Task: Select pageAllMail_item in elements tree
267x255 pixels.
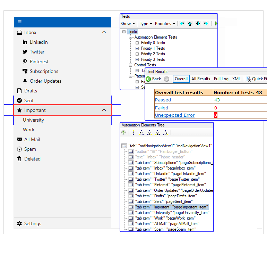Action: click(x=167, y=224)
